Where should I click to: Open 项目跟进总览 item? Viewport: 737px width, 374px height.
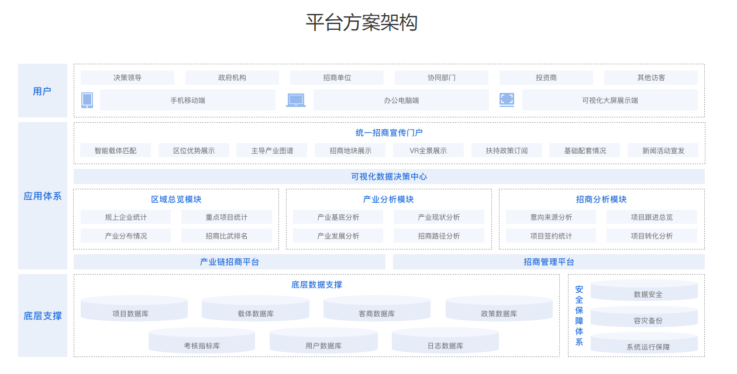click(652, 217)
